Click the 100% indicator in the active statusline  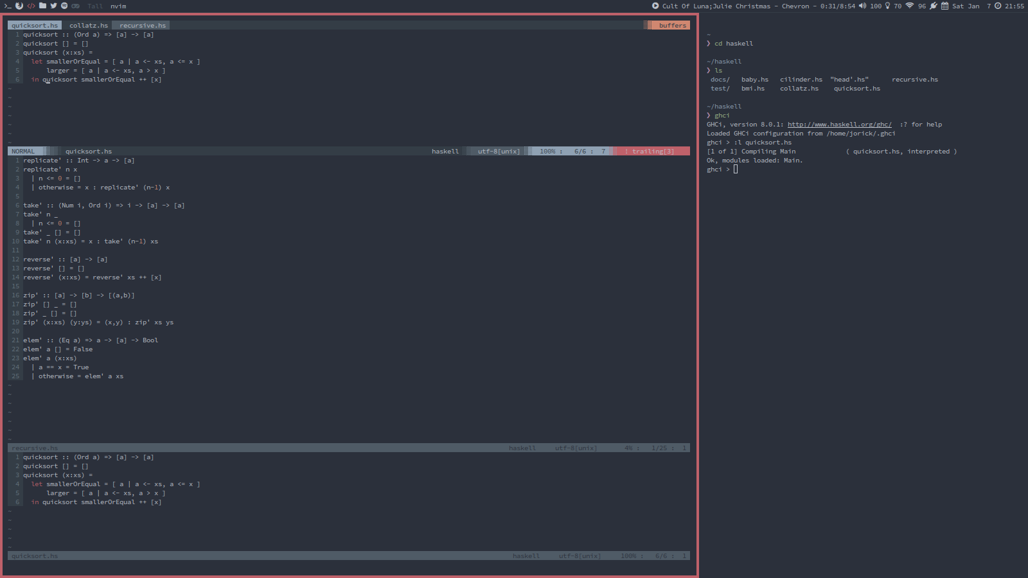(547, 152)
